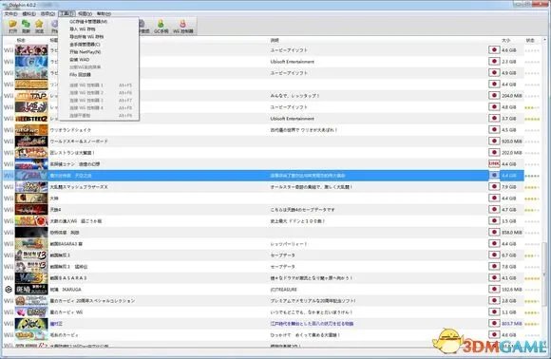This screenshot has height=359, width=551.
Task: Click the TAP game banner thumbnail
Action: 31,96
